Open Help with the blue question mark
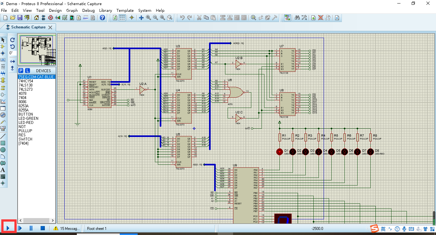 point(102,18)
